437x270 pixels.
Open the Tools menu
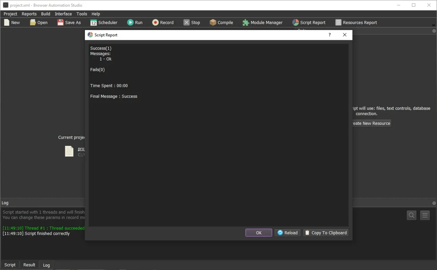[x=82, y=14]
